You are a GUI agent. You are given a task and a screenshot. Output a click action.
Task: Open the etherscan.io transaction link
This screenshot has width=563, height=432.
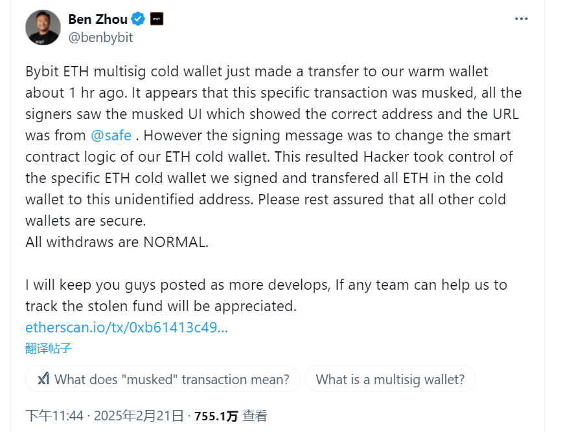pos(126,327)
